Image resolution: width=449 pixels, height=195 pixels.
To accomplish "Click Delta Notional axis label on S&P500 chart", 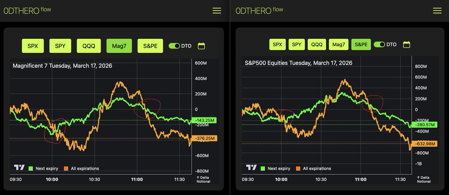I will pos(424,179).
